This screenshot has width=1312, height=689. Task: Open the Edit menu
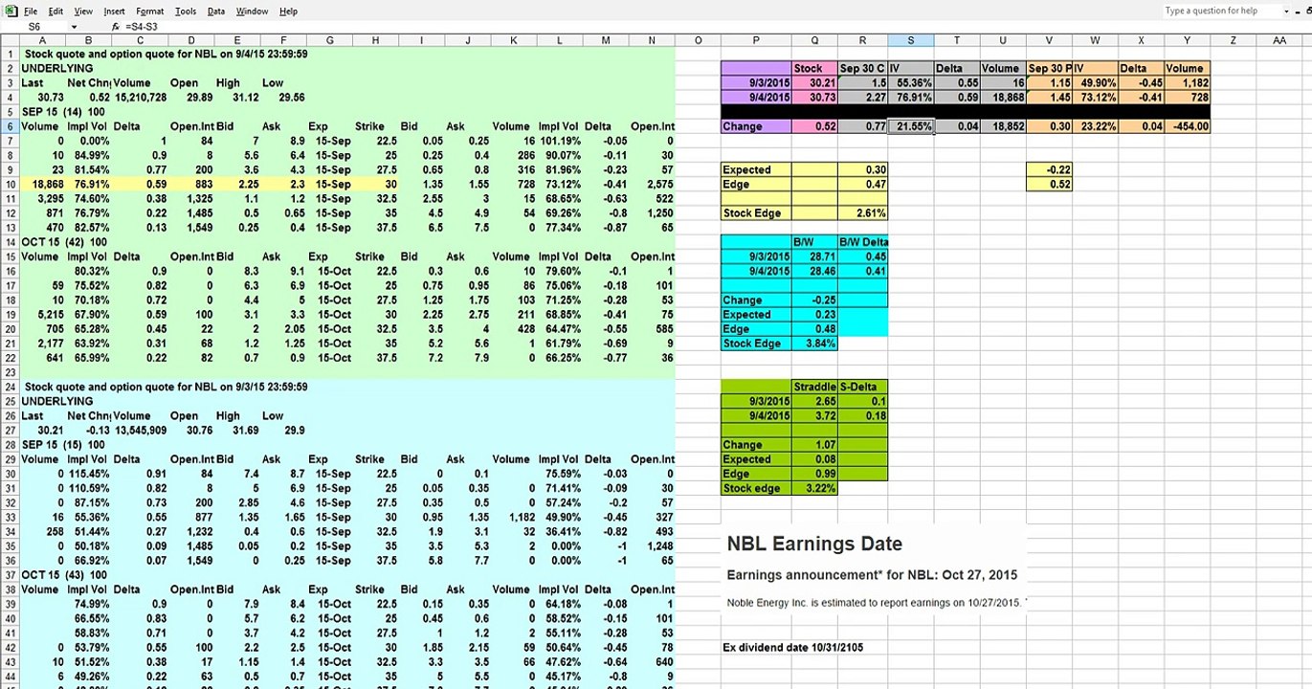[56, 11]
